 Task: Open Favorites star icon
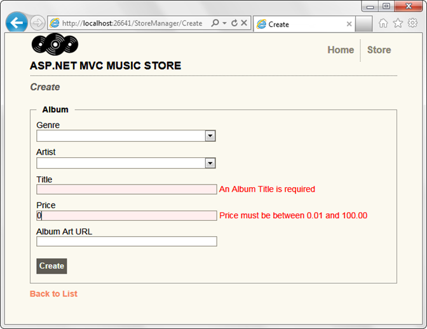pos(398,23)
